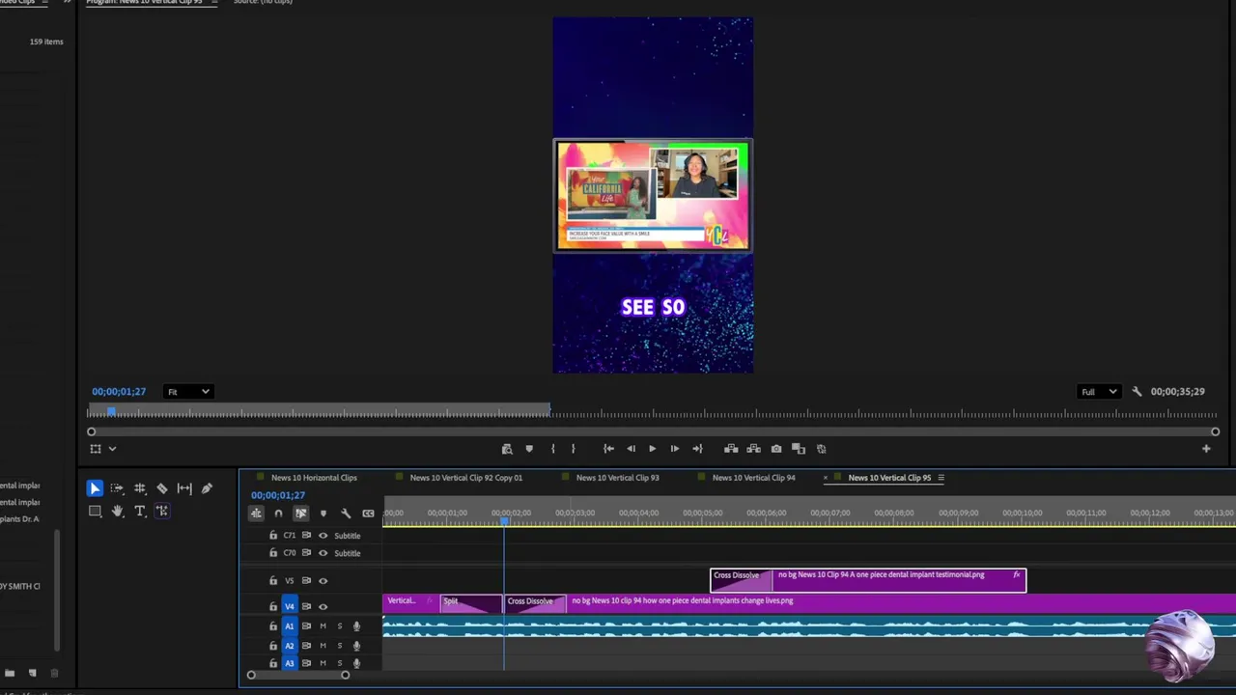
Task: Select the Type tool
Action: 140,511
